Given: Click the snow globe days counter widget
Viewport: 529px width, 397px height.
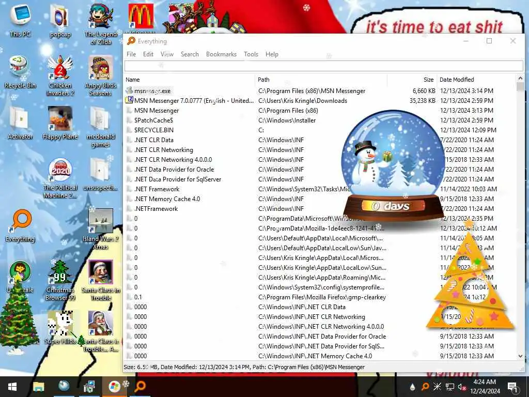Looking at the screenshot, I should pos(393,165).
